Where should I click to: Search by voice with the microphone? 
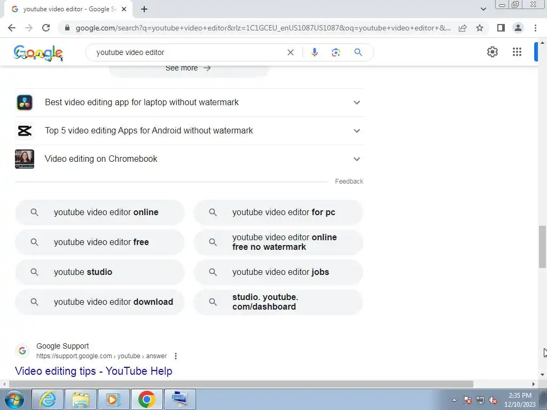pyautogui.click(x=314, y=52)
